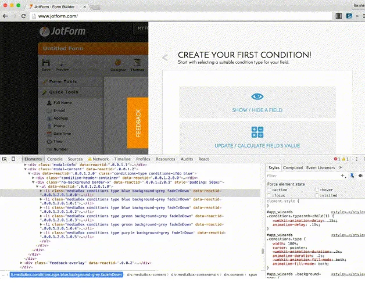
Task: Check the :visited force state checkbox
Action: tap(317, 195)
